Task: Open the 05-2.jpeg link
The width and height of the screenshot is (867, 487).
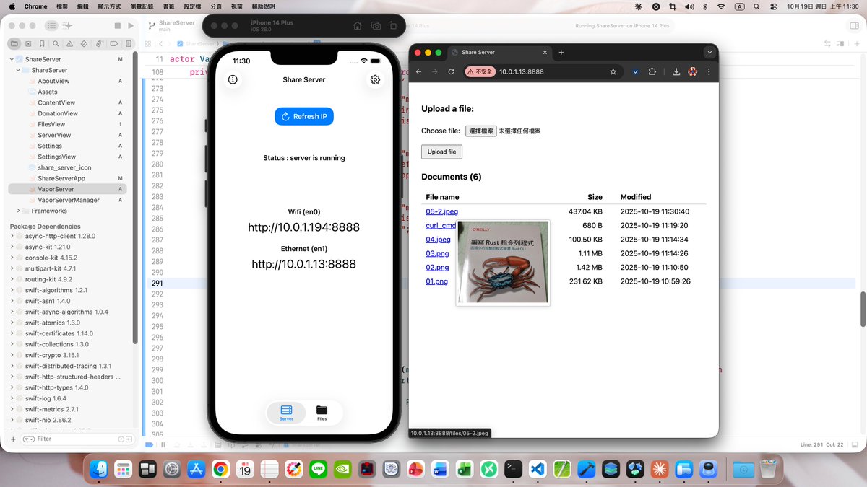Action: point(441,211)
